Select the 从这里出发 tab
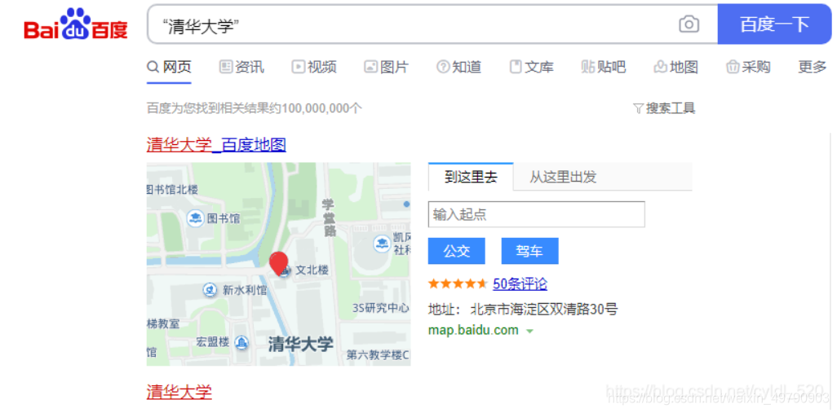This screenshot has width=837, height=413. pos(563,177)
